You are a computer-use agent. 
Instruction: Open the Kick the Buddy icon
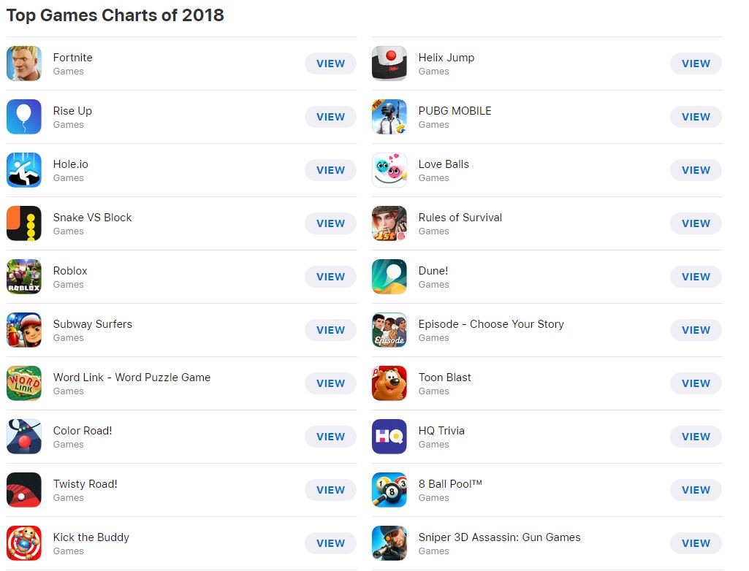pos(24,543)
